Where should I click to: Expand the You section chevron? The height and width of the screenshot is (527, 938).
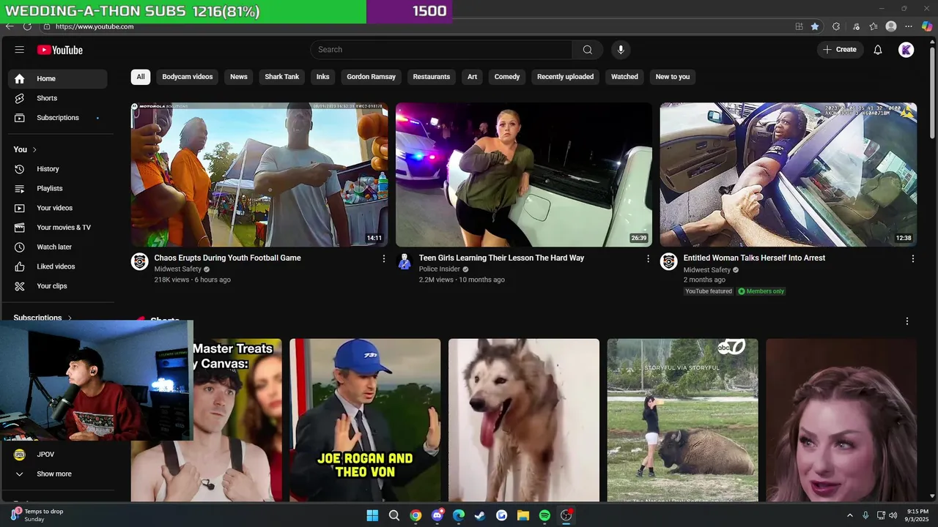34,149
